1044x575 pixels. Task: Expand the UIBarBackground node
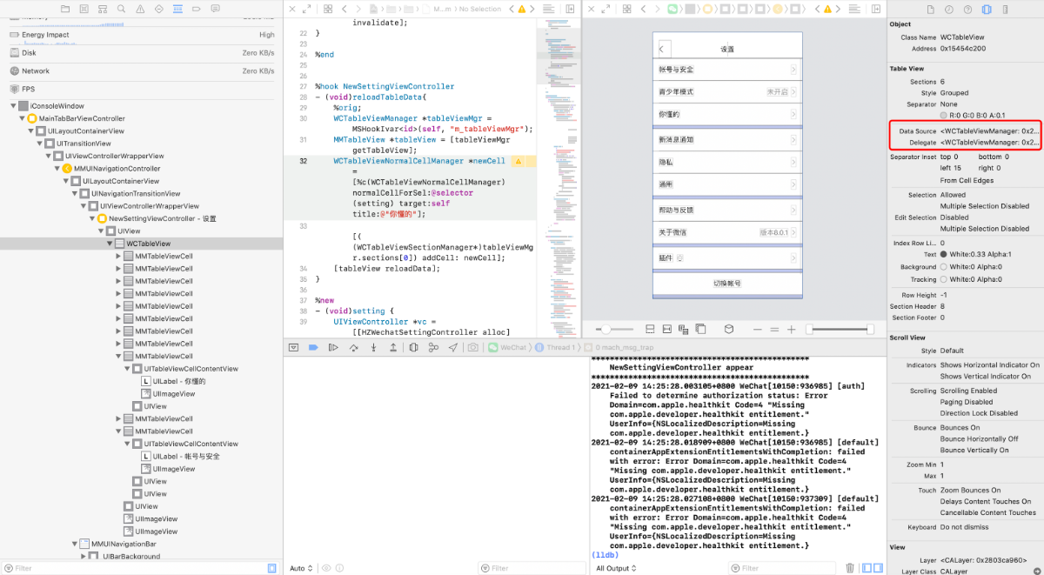84,556
